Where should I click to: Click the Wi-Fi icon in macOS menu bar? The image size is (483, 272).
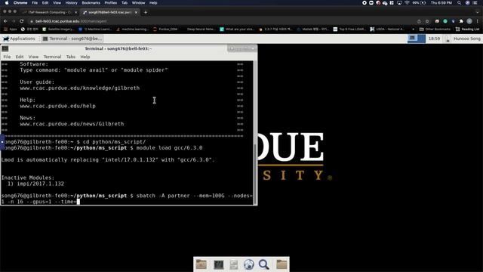pyautogui.click(x=407, y=3)
